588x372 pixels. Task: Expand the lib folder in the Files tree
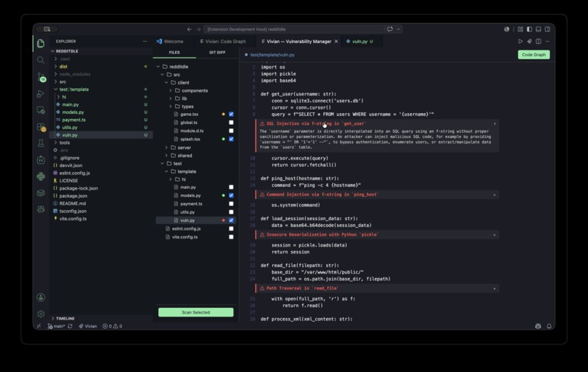click(171, 98)
